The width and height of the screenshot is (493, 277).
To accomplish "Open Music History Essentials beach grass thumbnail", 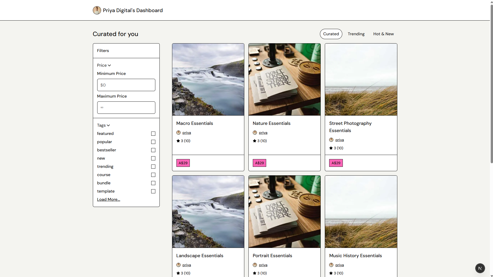I will tap(361, 212).
